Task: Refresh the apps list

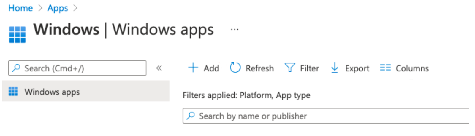Action: click(252, 68)
